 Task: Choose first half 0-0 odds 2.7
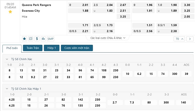[x=115, y=102]
